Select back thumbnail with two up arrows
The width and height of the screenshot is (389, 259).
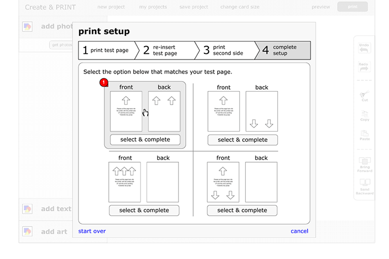(x=164, y=111)
